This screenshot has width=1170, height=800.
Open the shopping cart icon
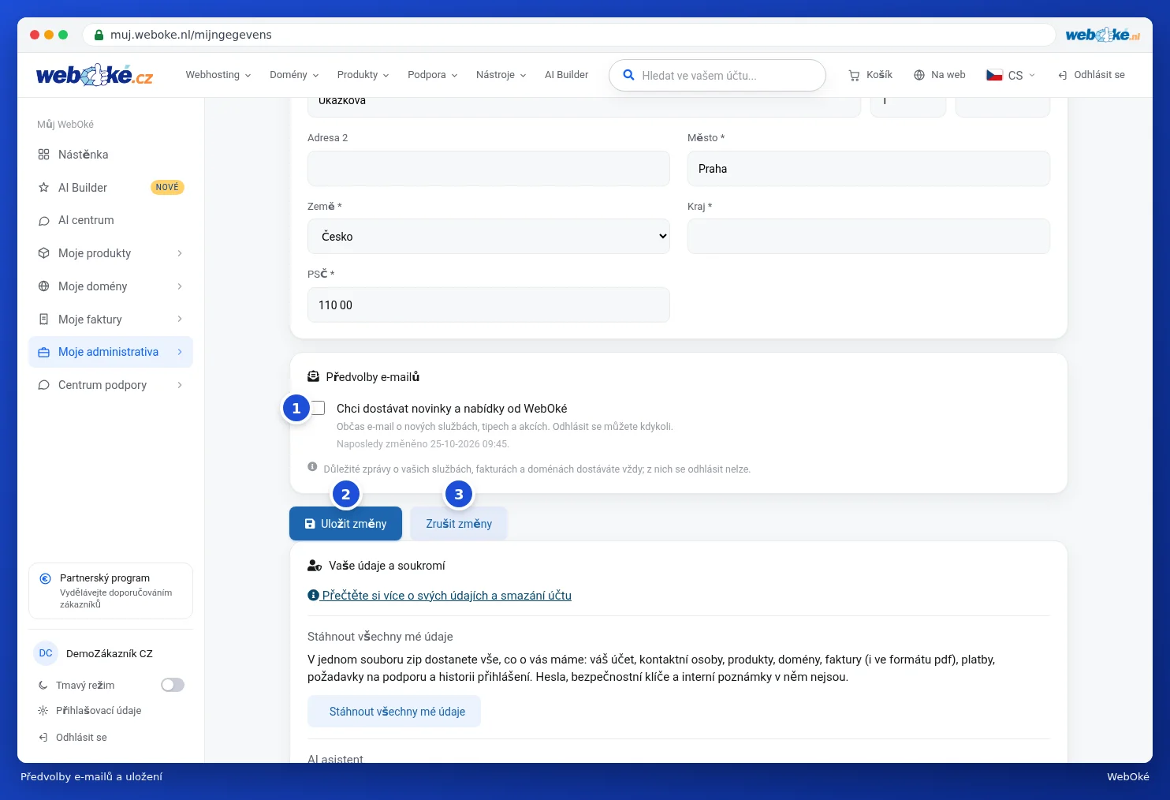[x=854, y=75]
